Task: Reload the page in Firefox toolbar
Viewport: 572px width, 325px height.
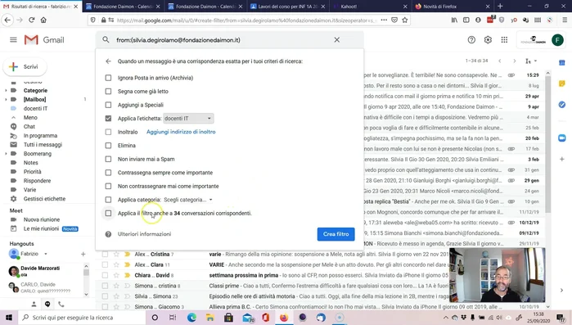Action: 32,20
